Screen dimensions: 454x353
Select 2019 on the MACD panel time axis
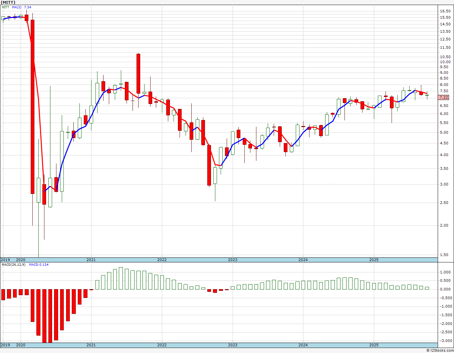click(x=5, y=345)
